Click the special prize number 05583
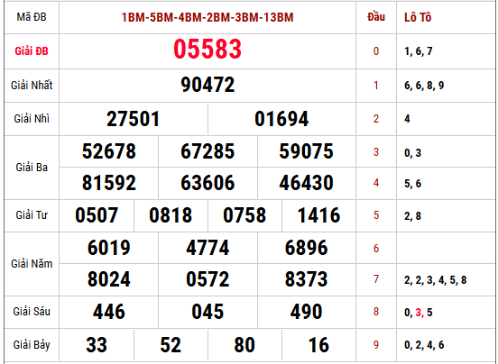 (x=207, y=50)
